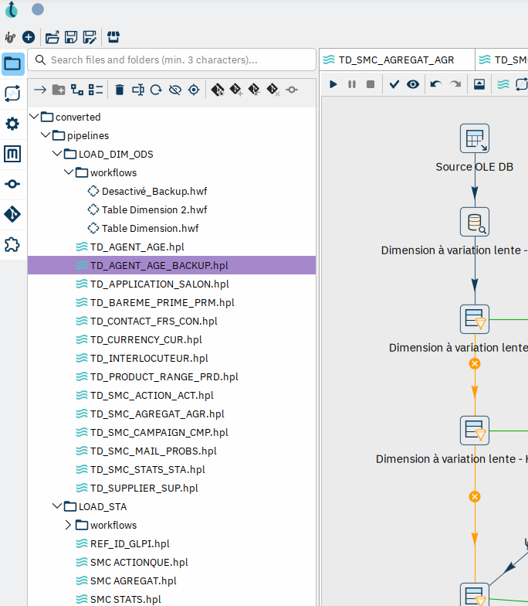Viewport: 528px width, 606px height.
Task: Click the circle-on-line sidebar perspective icon
Action: pyautogui.click(x=12, y=184)
